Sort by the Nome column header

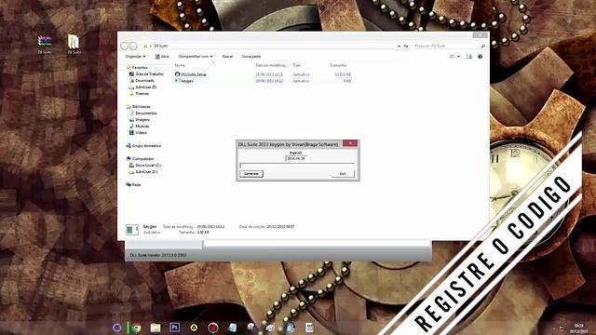pos(180,65)
